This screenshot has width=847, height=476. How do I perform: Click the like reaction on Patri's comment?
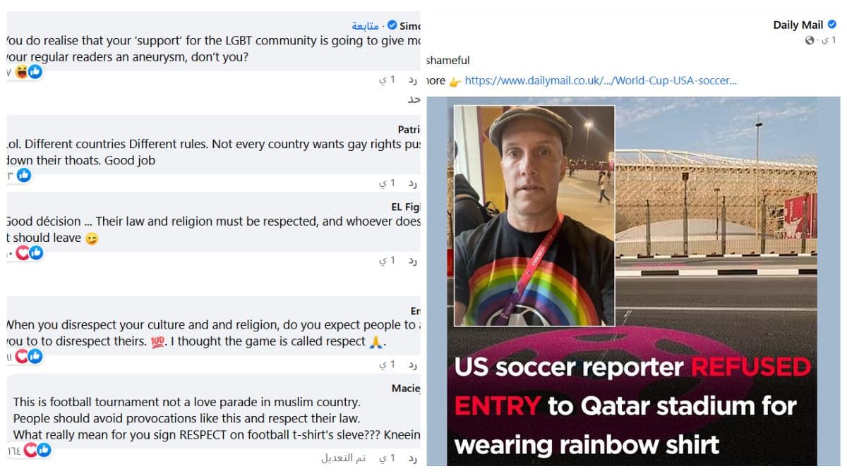click(24, 175)
